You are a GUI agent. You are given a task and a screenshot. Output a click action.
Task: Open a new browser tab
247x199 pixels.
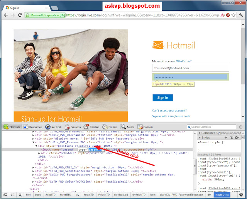click(55, 8)
